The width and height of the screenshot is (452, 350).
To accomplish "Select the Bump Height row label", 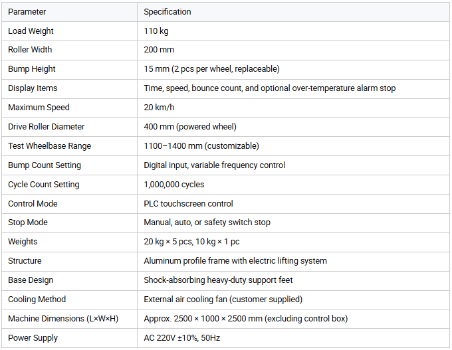I will tap(32, 69).
